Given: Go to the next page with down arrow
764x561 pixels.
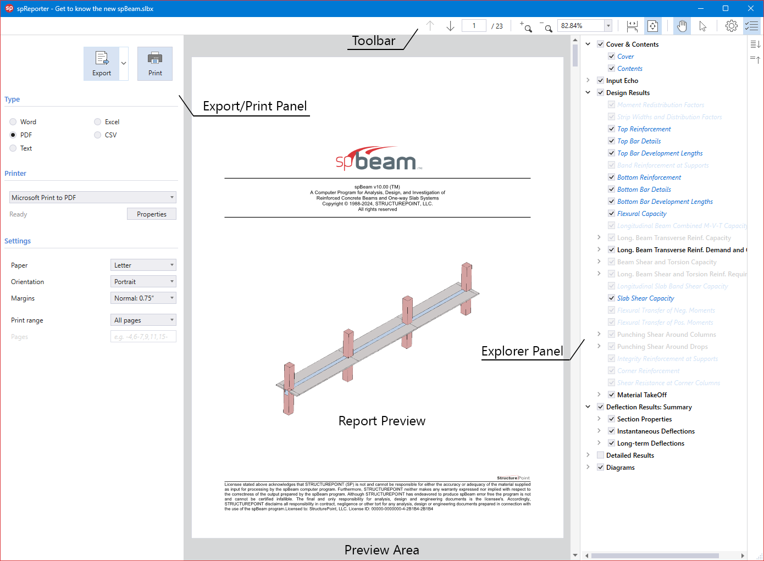Looking at the screenshot, I should coord(450,26).
